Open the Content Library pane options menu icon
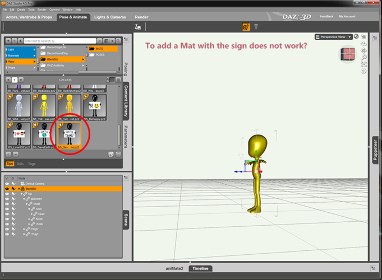 point(126,39)
